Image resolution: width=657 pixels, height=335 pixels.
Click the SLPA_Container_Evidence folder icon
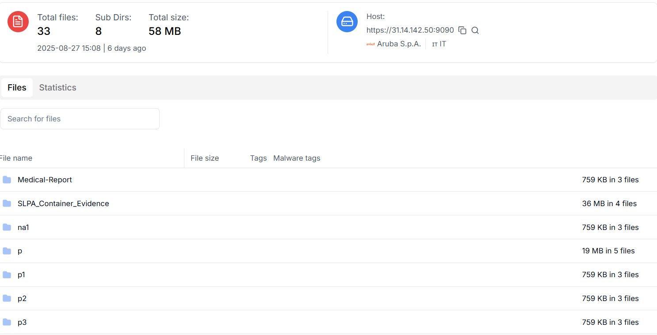[x=7, y=203]
